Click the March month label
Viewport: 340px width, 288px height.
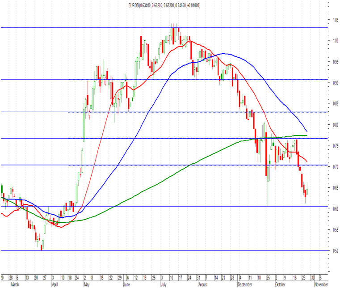coord(15,284)
